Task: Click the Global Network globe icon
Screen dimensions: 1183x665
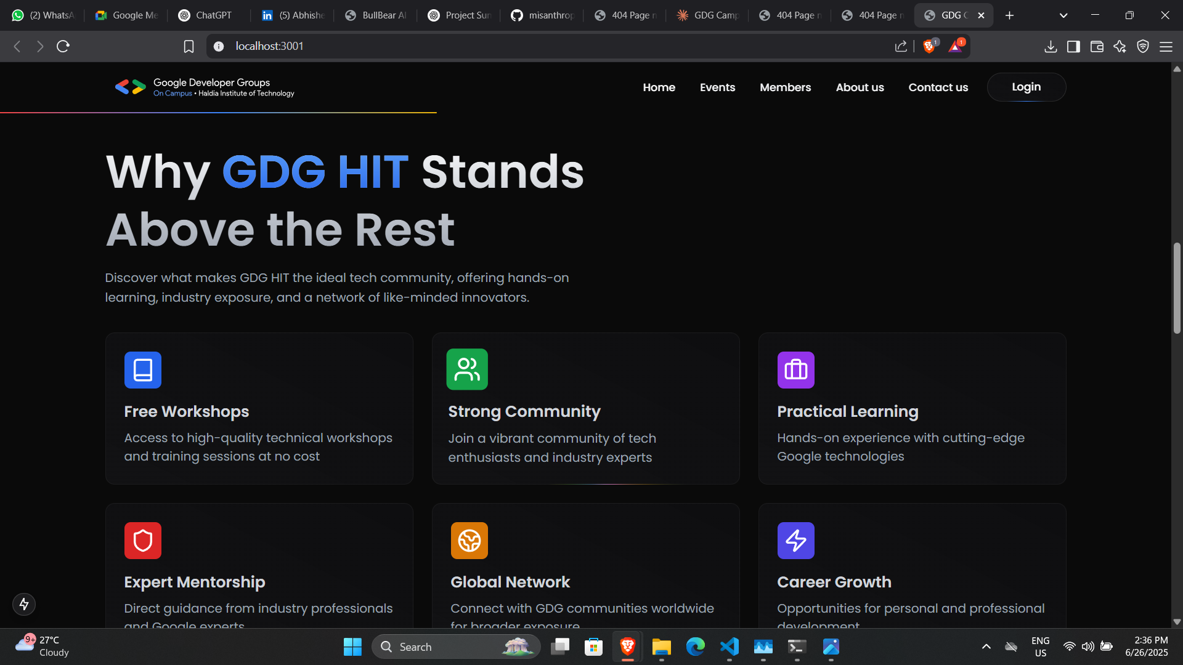Action: coord(470,541)
